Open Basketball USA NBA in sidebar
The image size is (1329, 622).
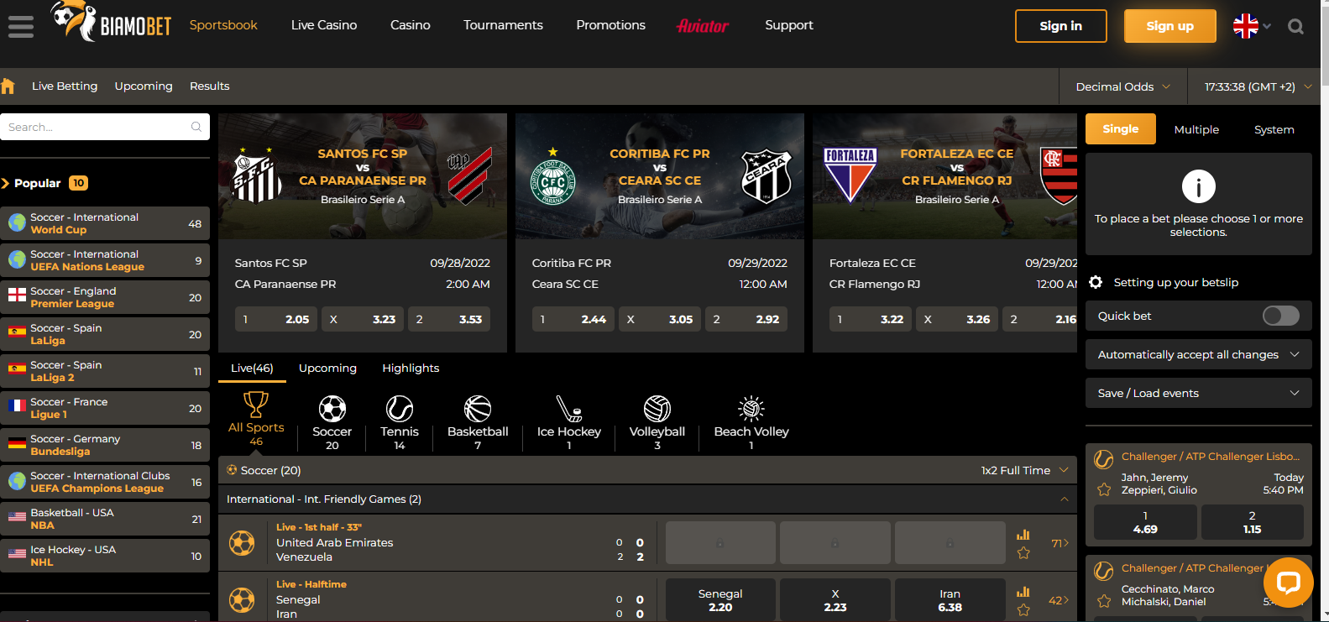pyautogui.click(x=105, y=519)
